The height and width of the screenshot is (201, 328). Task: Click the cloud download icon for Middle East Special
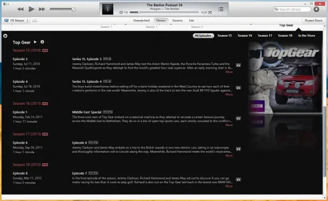(x=238, y=119)
